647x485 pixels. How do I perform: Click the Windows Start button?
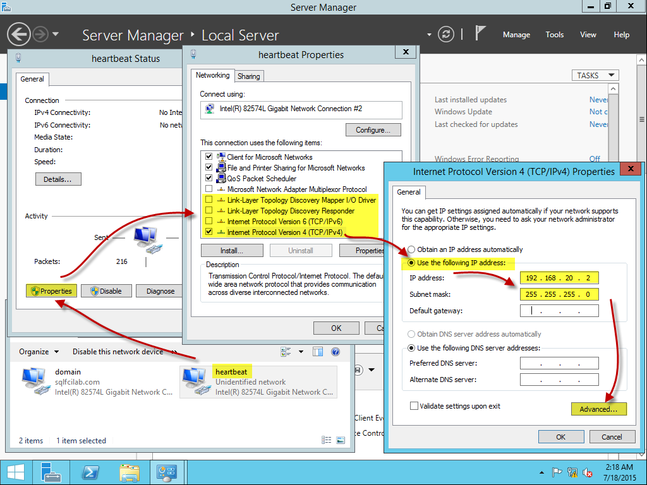[16, 472]
